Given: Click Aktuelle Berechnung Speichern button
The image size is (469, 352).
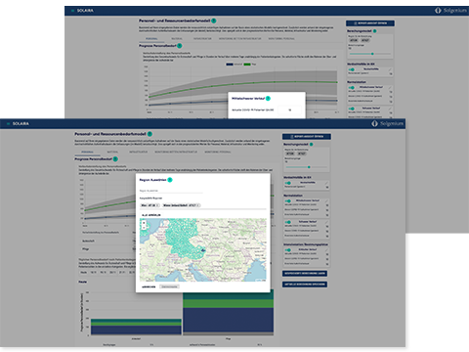Looking at the screenshot, I should tap(305, 285).
